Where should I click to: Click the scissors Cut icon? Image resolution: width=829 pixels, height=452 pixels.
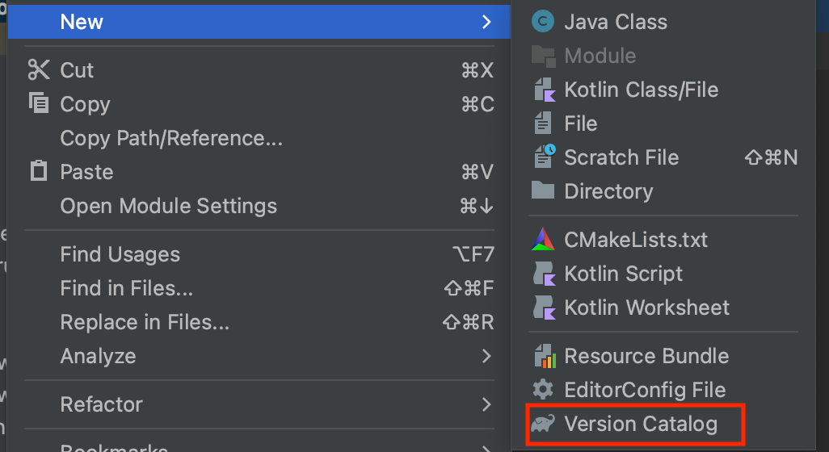[39, 70]
